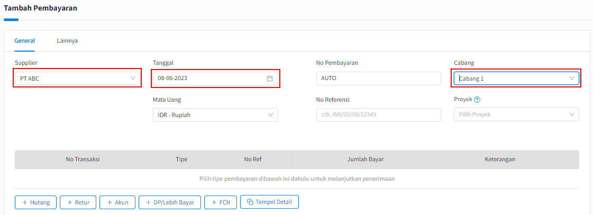Click the Jumlah Bayar column header
This screenshot has height=215, width=594.
[365, 159]
